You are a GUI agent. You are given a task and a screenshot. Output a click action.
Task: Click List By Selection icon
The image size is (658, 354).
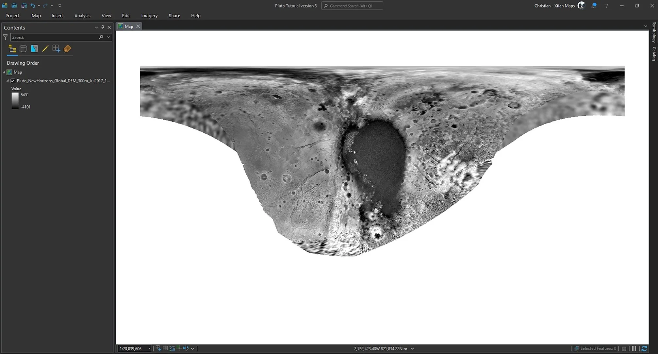pos(34,49)
